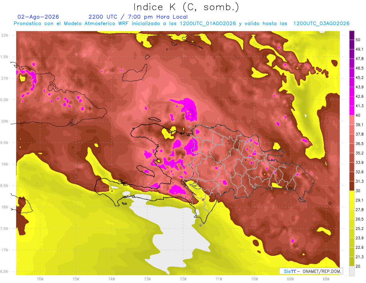Click the legend value "31.3"
Viewport: 366px width, 283px height.
pyautogui.click(x=359, y=181)
